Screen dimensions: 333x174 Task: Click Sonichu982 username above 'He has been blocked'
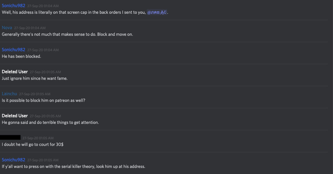14,50
